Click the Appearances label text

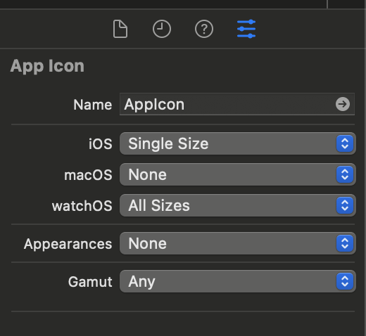tap(68, 244)
